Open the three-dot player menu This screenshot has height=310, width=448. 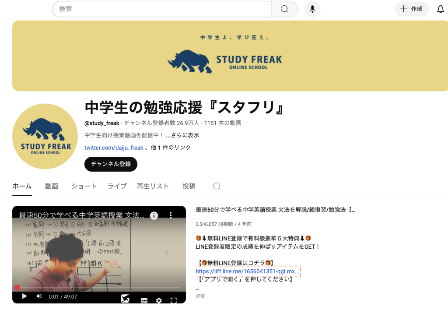pyautogui.click(x=171, y=215)
